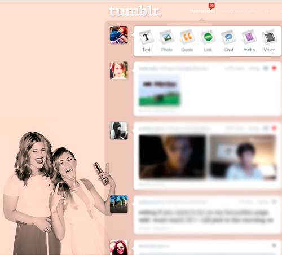The width and height of the screenshot is (282, 255).
Task: Open the palm trees avatar's blog
Action: (119, 204)
